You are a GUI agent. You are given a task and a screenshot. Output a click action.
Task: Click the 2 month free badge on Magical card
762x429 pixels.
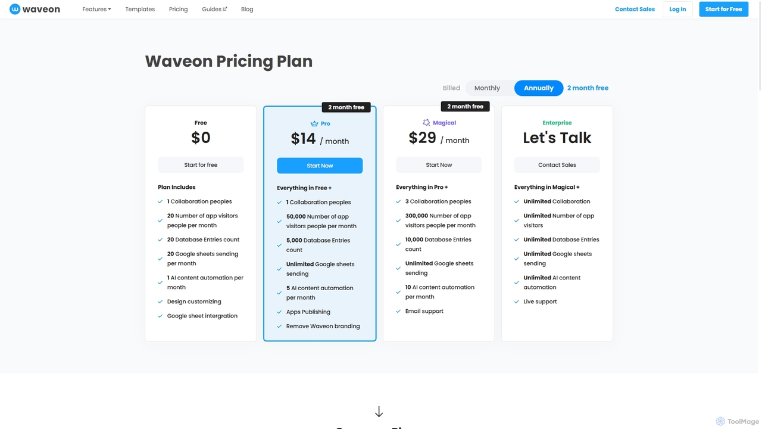click(x=466, y=107)
